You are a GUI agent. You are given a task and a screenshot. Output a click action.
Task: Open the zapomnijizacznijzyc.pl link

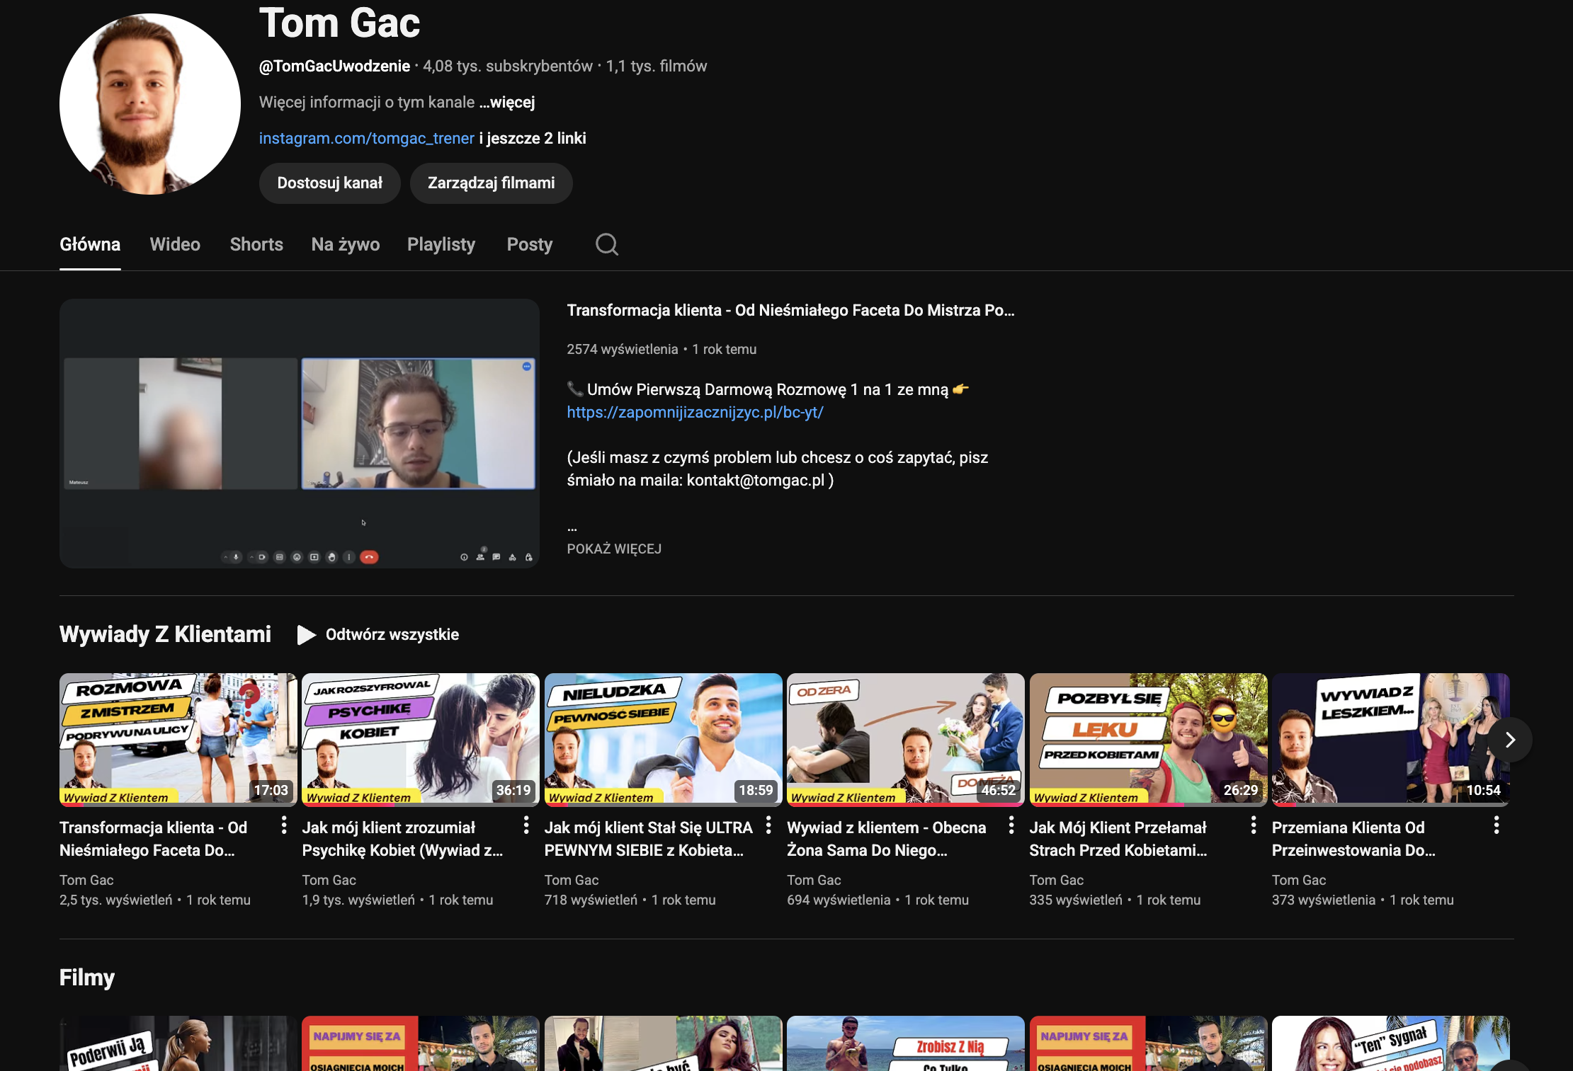pos(695,412)
